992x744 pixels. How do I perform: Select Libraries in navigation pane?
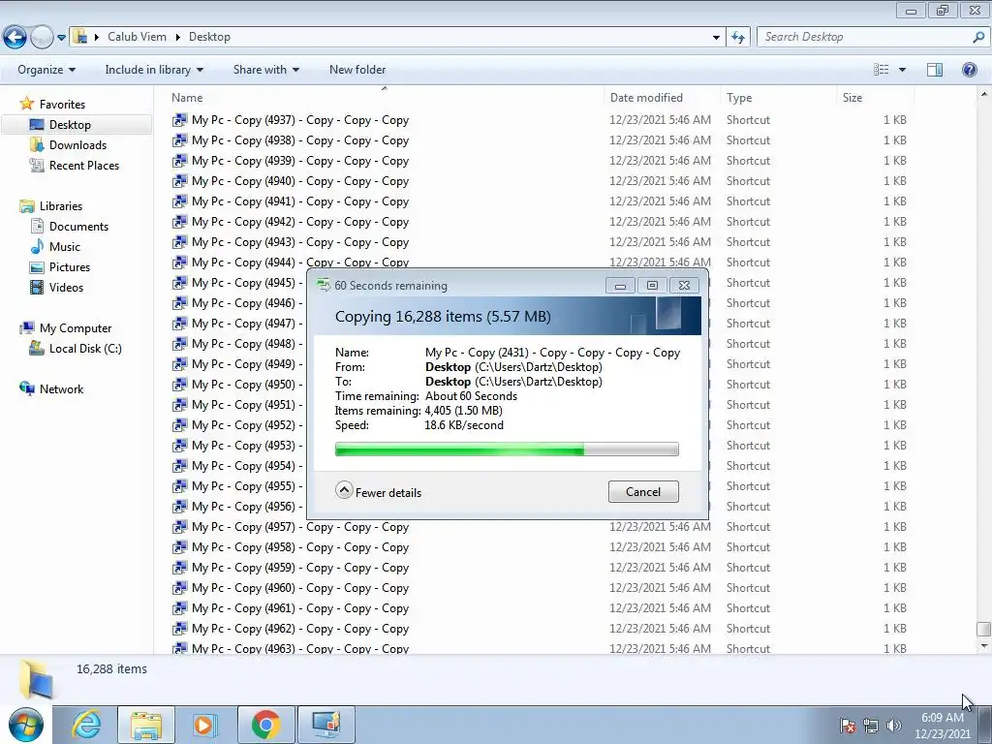point(61,205)
